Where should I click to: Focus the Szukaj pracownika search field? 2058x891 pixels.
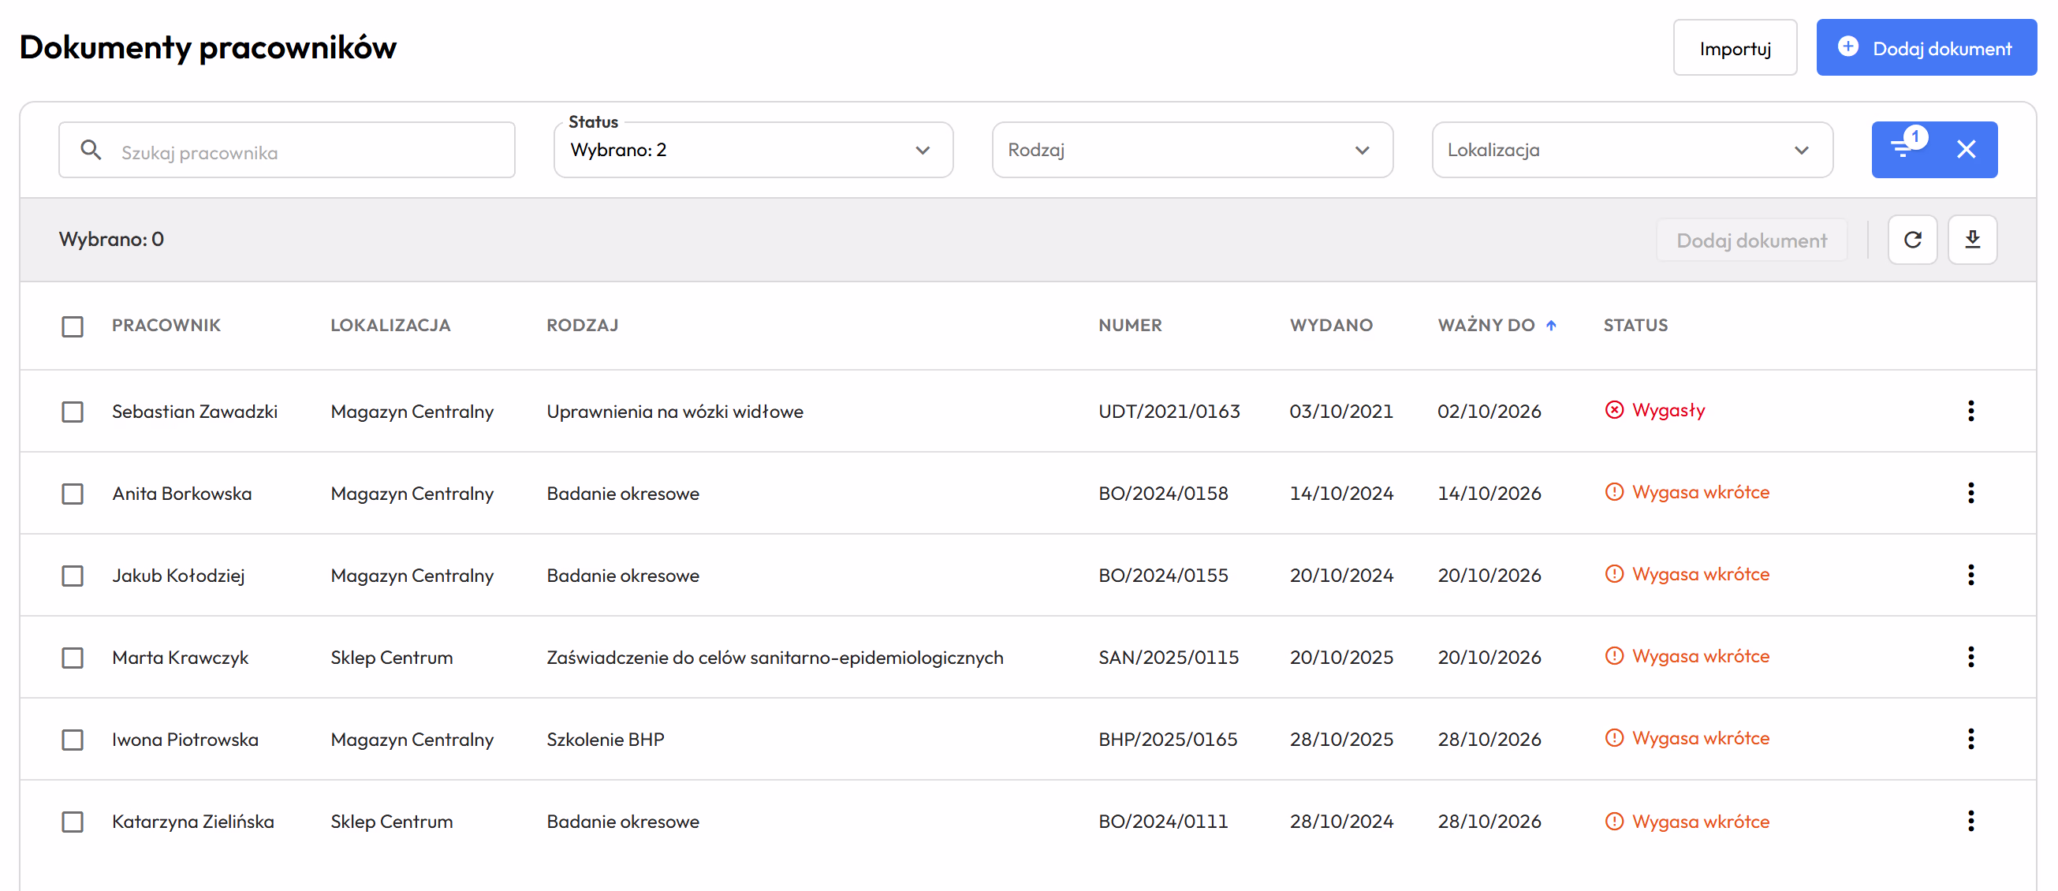click(287, 150)
